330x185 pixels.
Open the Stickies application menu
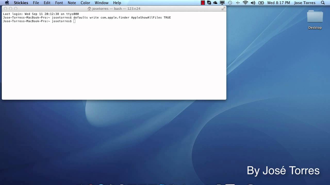[21, 3]
